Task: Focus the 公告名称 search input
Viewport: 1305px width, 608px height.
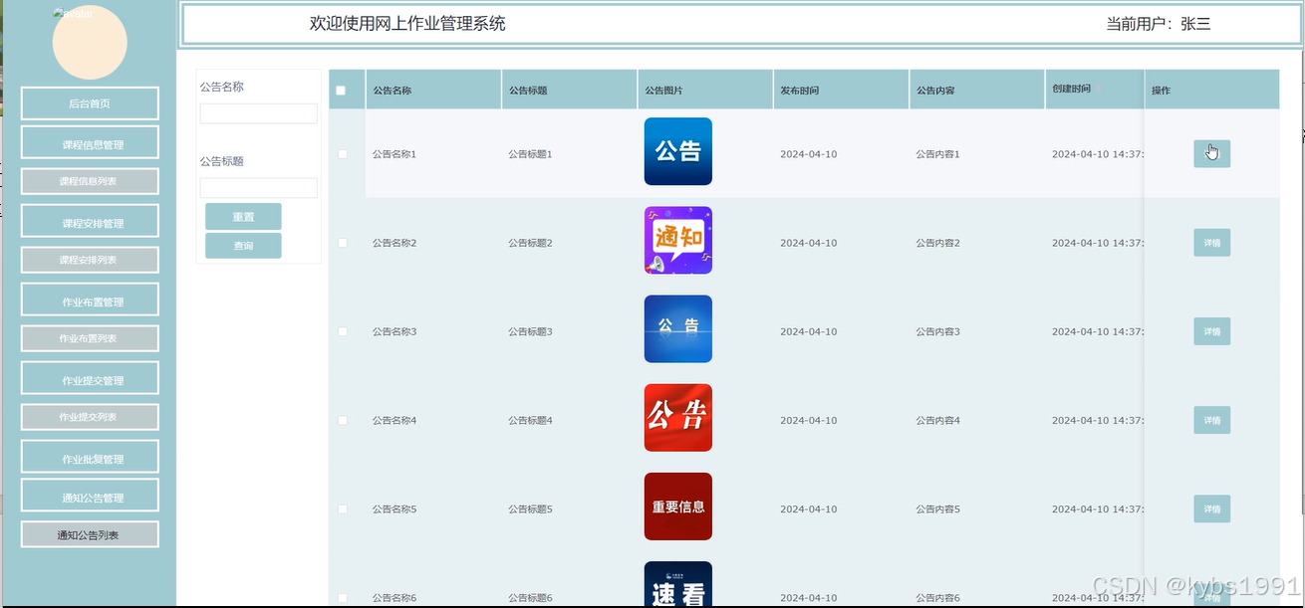Action: [x=258, y=113]
